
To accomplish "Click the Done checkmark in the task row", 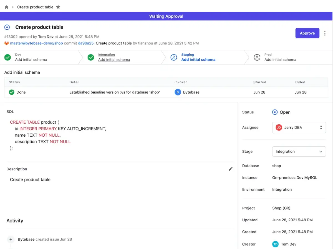I will click(x=11, y=92).
